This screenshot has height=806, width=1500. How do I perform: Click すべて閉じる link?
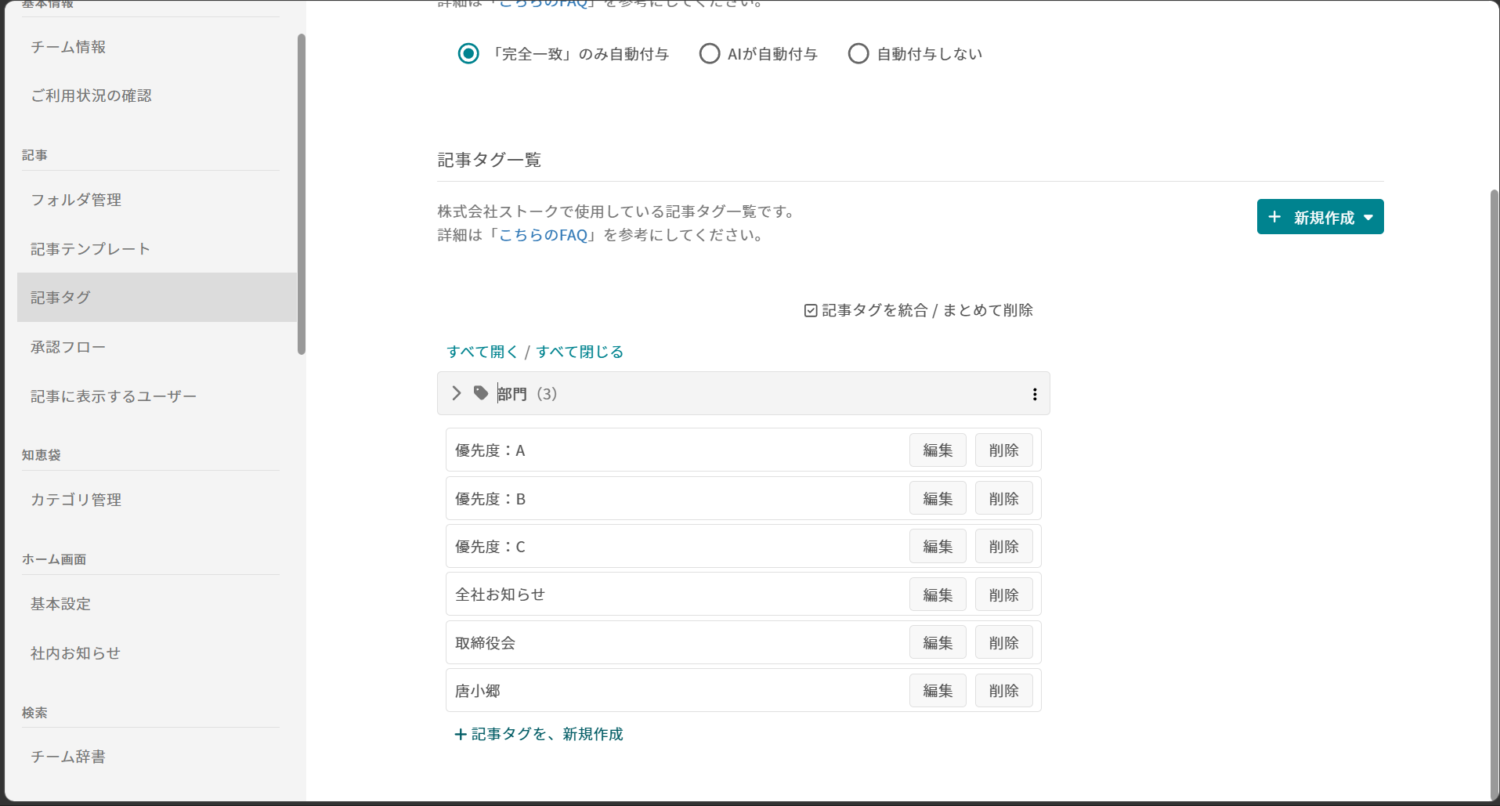coord(580,352)
